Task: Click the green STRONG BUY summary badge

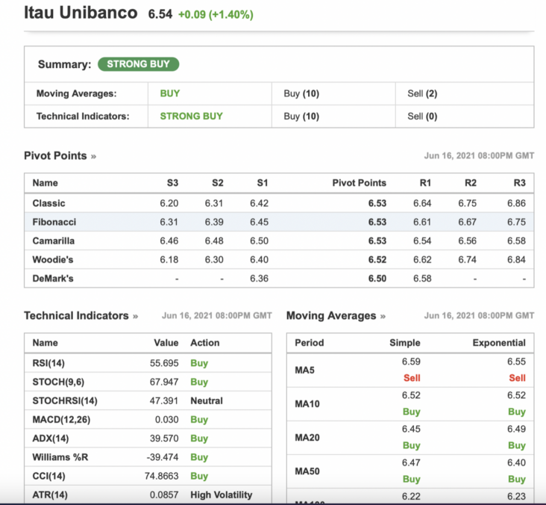Action: point(138,64)
